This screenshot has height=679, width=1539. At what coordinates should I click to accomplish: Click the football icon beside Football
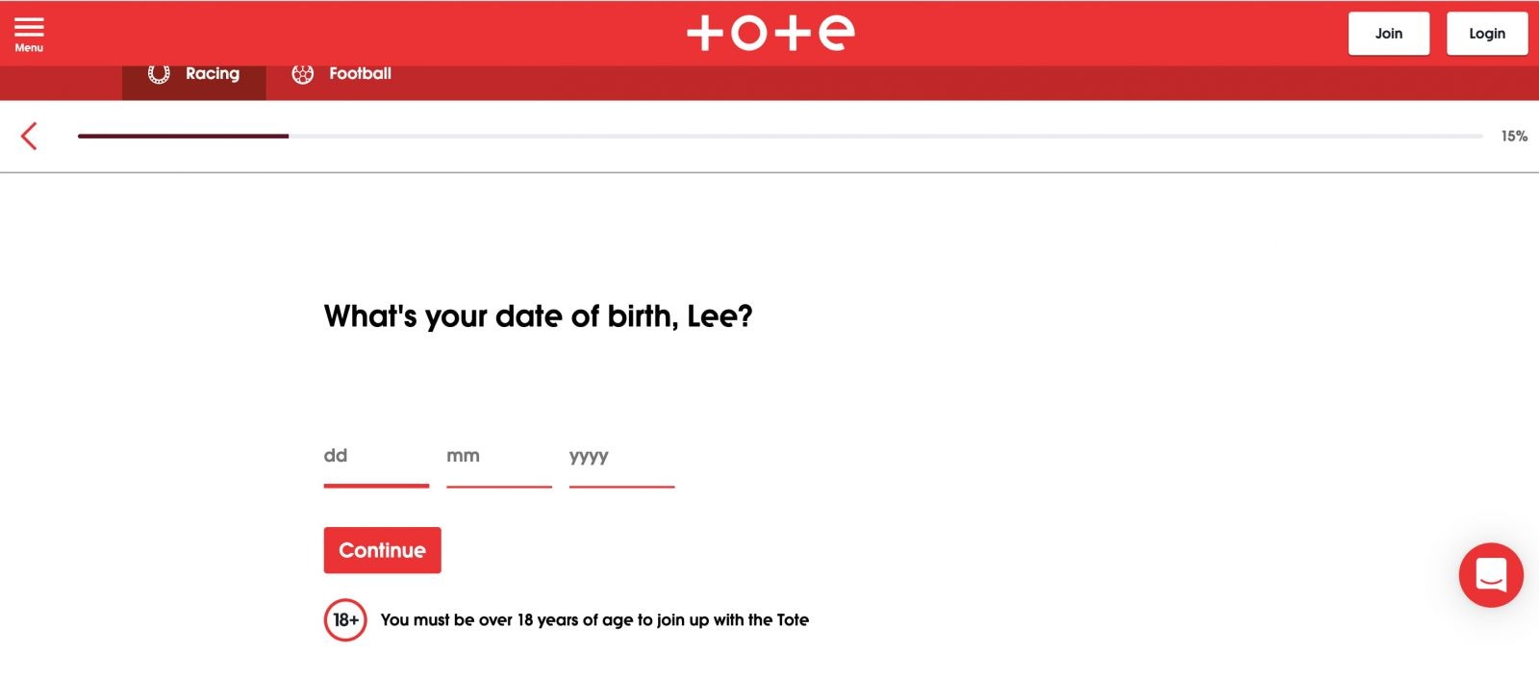coord(303,74)
